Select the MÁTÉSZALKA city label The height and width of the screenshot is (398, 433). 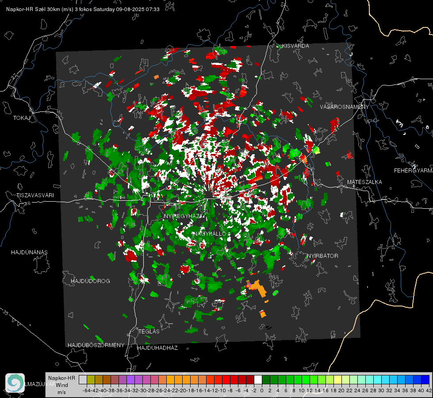point(364,182)
